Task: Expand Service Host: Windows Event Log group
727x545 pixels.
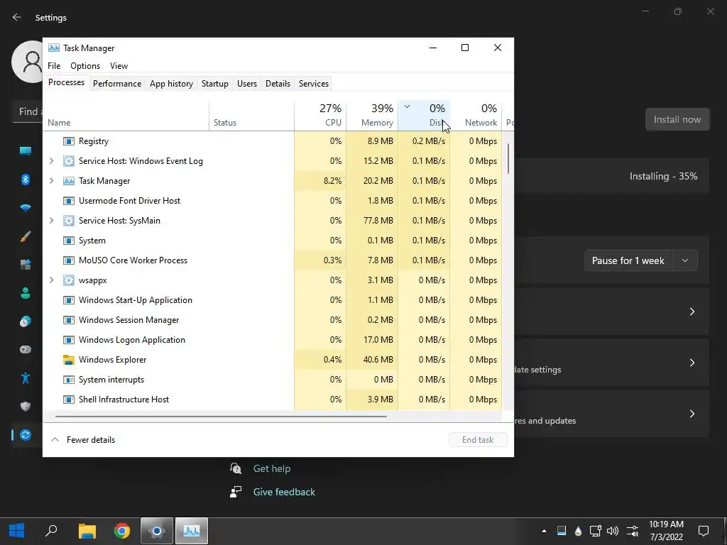Action: [x=51, y=161]
